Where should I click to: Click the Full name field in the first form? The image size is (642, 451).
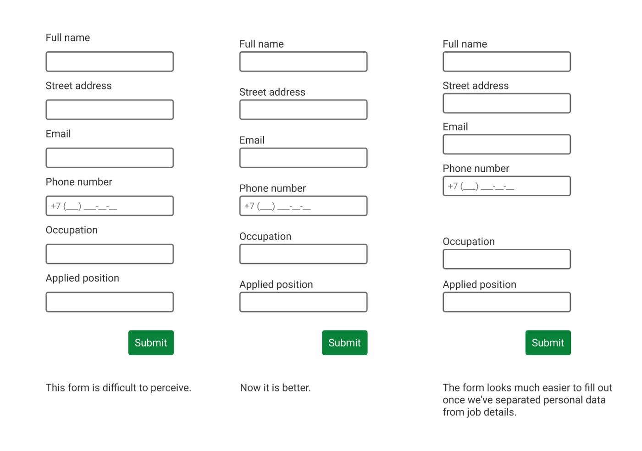point(110,61)
